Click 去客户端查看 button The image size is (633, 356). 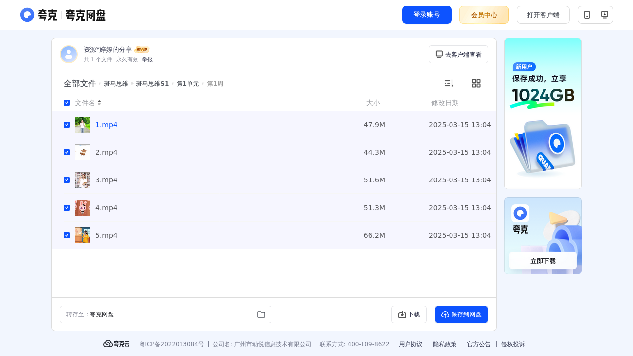458,54
